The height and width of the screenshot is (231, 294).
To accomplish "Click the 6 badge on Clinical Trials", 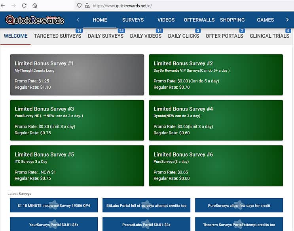I will (x=288, y=31).
